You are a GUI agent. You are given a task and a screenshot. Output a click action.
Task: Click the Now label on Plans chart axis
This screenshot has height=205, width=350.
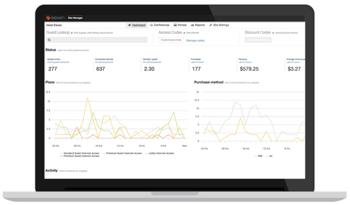pyautogui.click(x=184, y=146)
